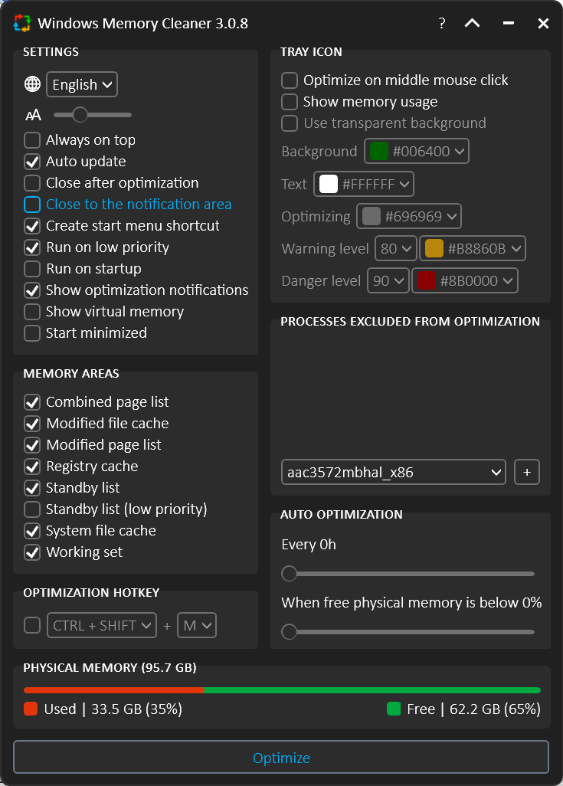
Task: Open help via the question mark icon
Action: (441, 23)
